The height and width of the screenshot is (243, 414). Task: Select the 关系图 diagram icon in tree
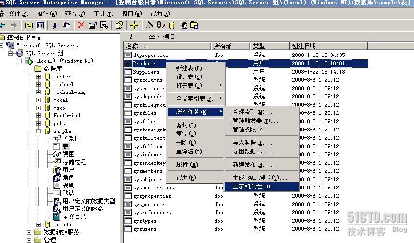pos(57,139)
